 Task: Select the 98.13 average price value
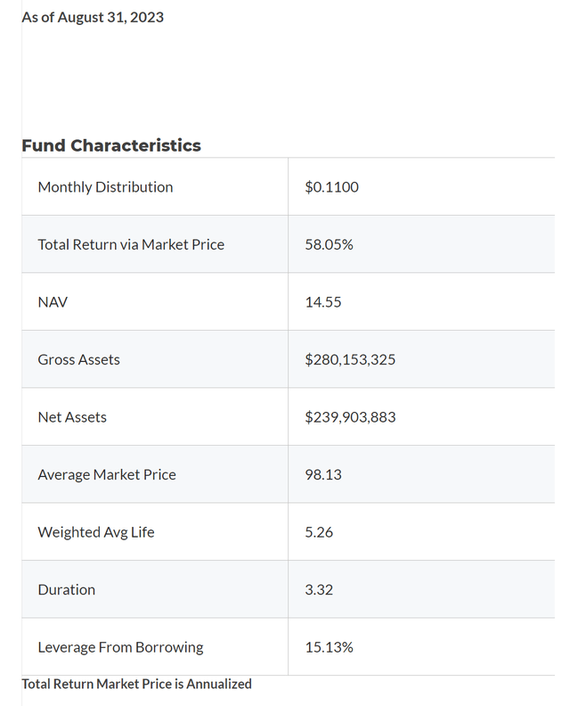tap(323, 475)
